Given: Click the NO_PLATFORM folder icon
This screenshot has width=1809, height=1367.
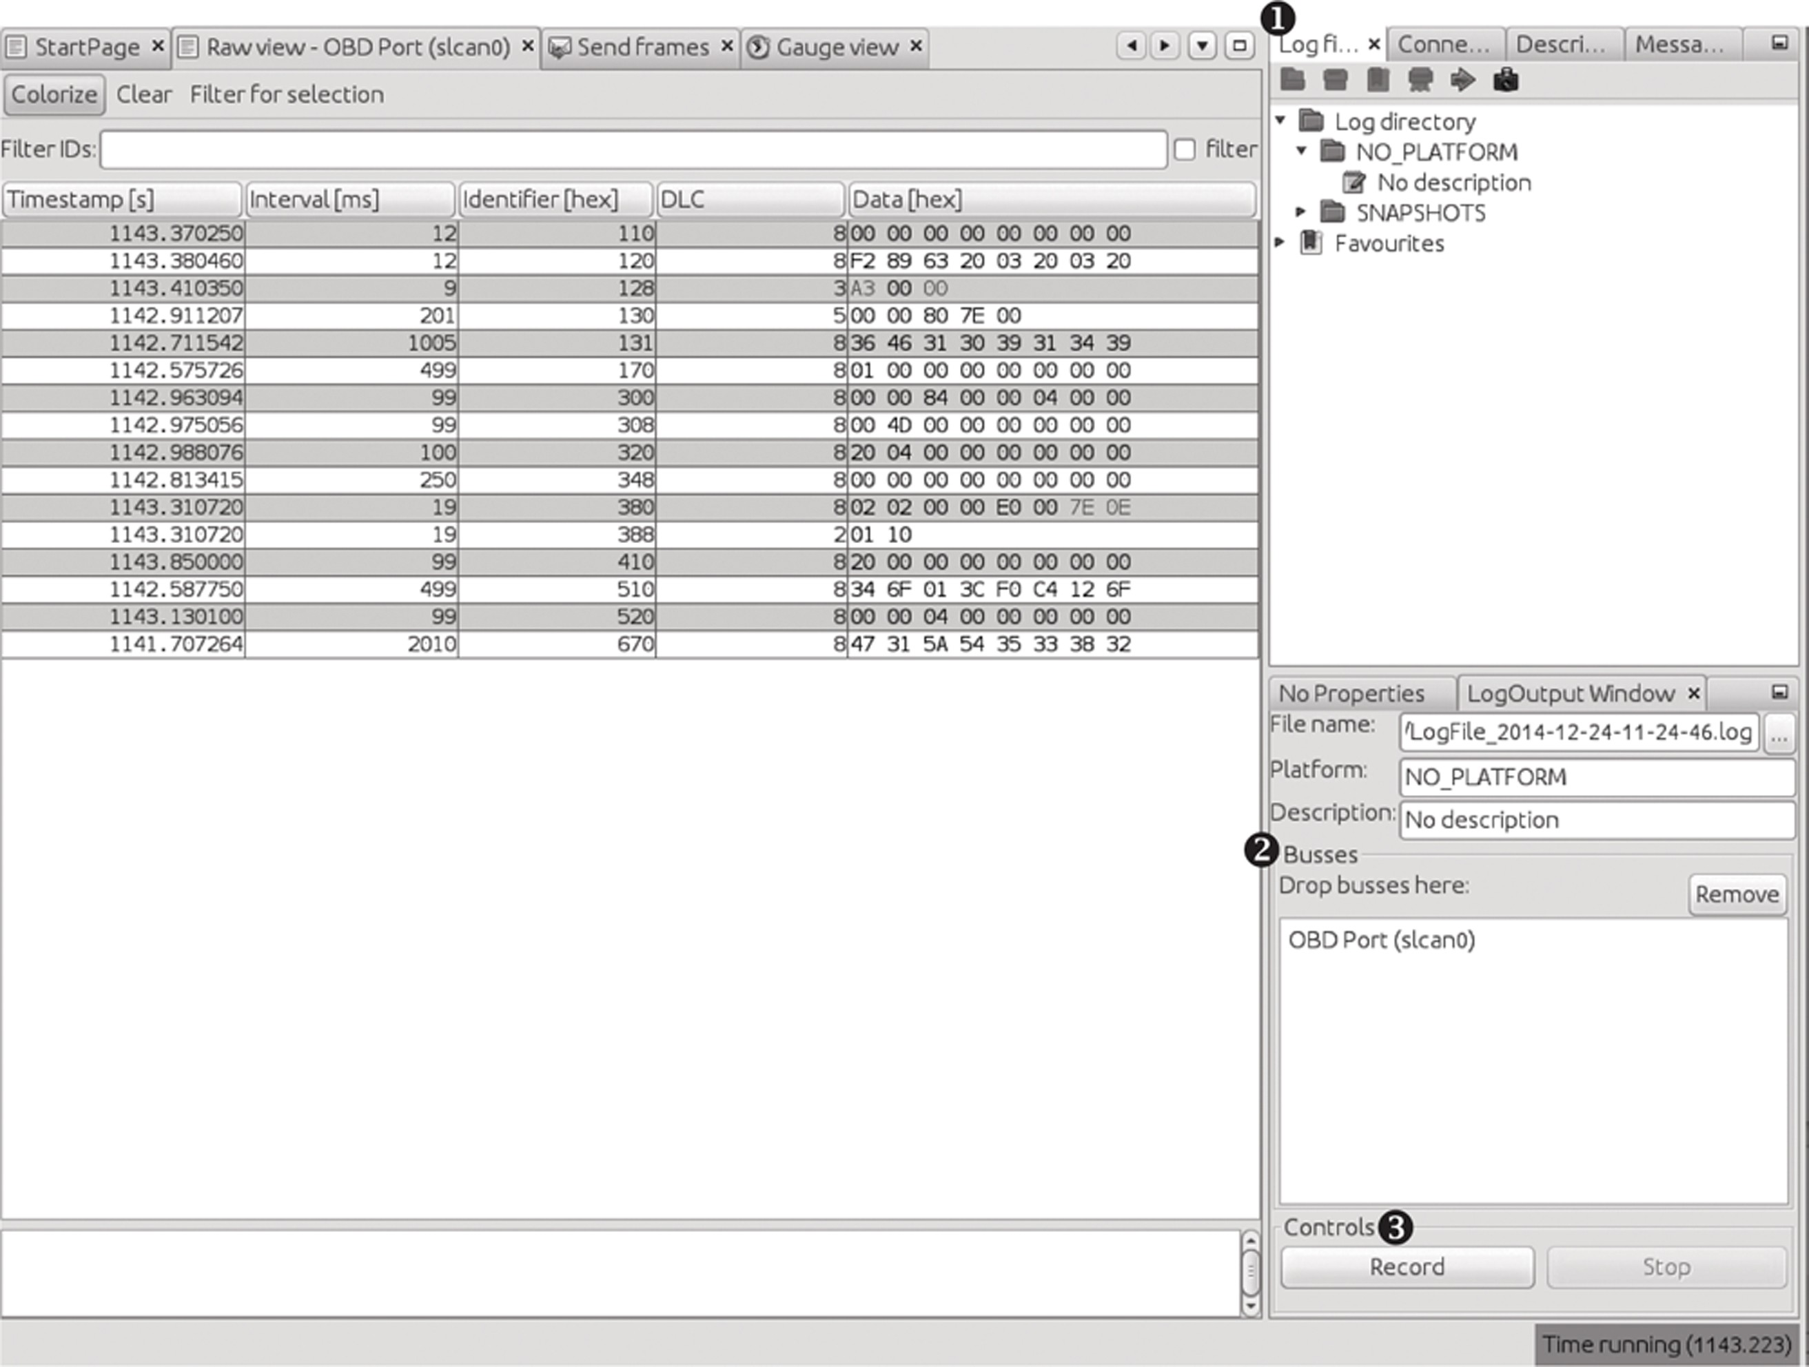Looking at the screenshot, I should 1333,152.
